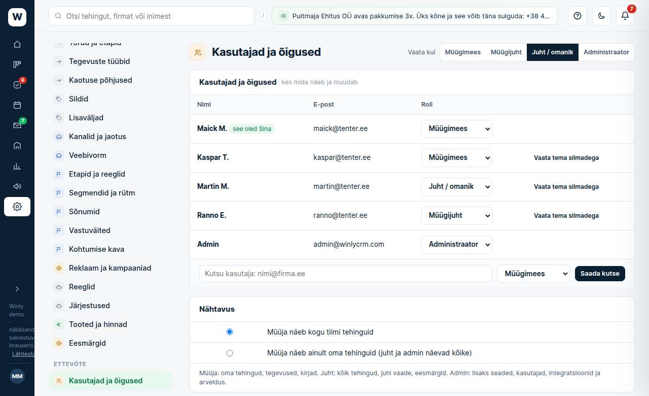
Task: Open role dropdown beside the invite field
Action: click(x=533, y=274)
